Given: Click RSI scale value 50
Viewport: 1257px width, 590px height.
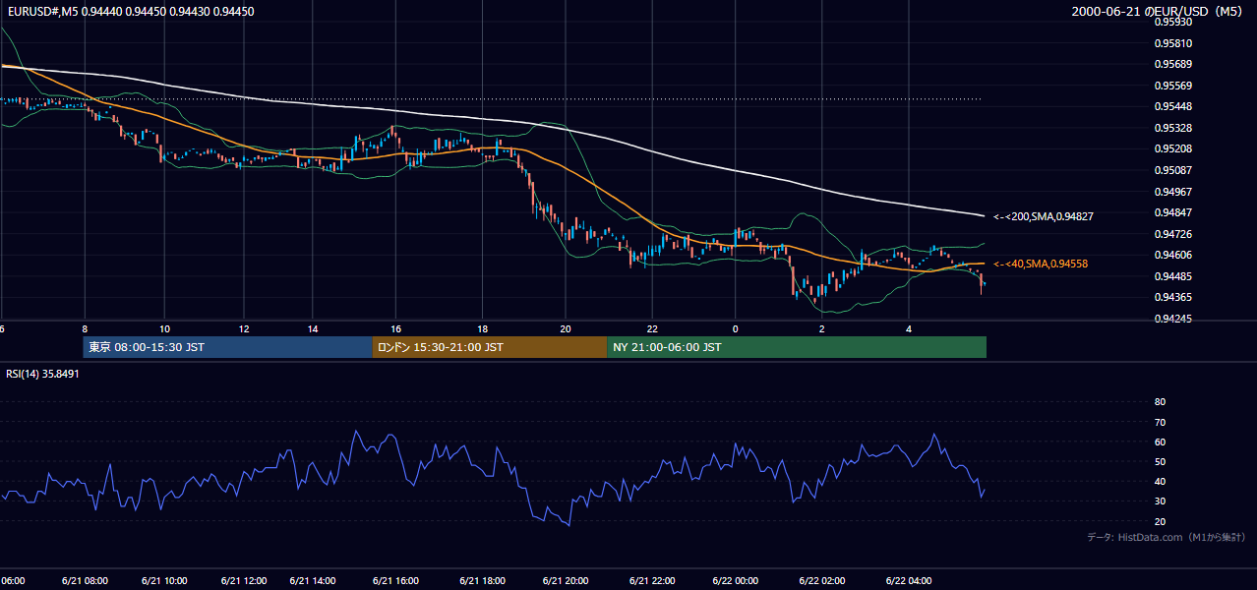Looking at the screenshot, I should 1160,461.
